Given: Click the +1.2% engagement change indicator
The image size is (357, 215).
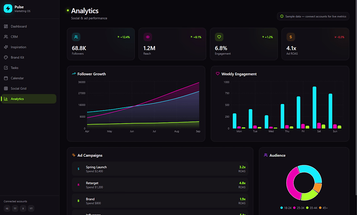Looking at the screenshot, I should point(267,37).
